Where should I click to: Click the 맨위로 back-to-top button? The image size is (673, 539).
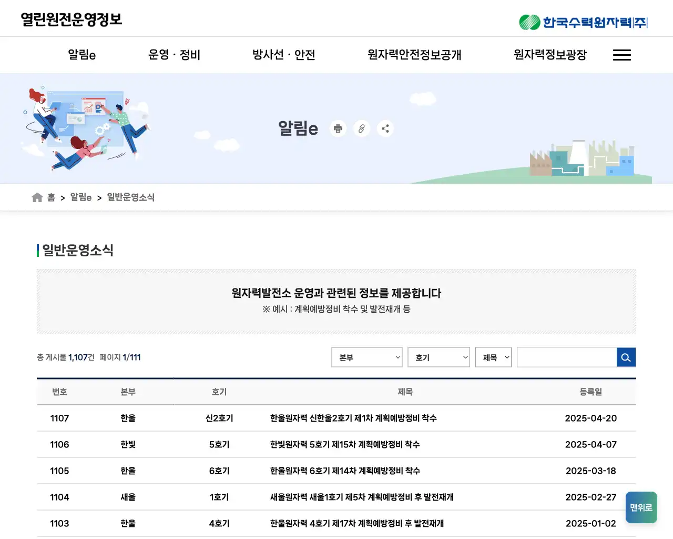coord(641,507)
